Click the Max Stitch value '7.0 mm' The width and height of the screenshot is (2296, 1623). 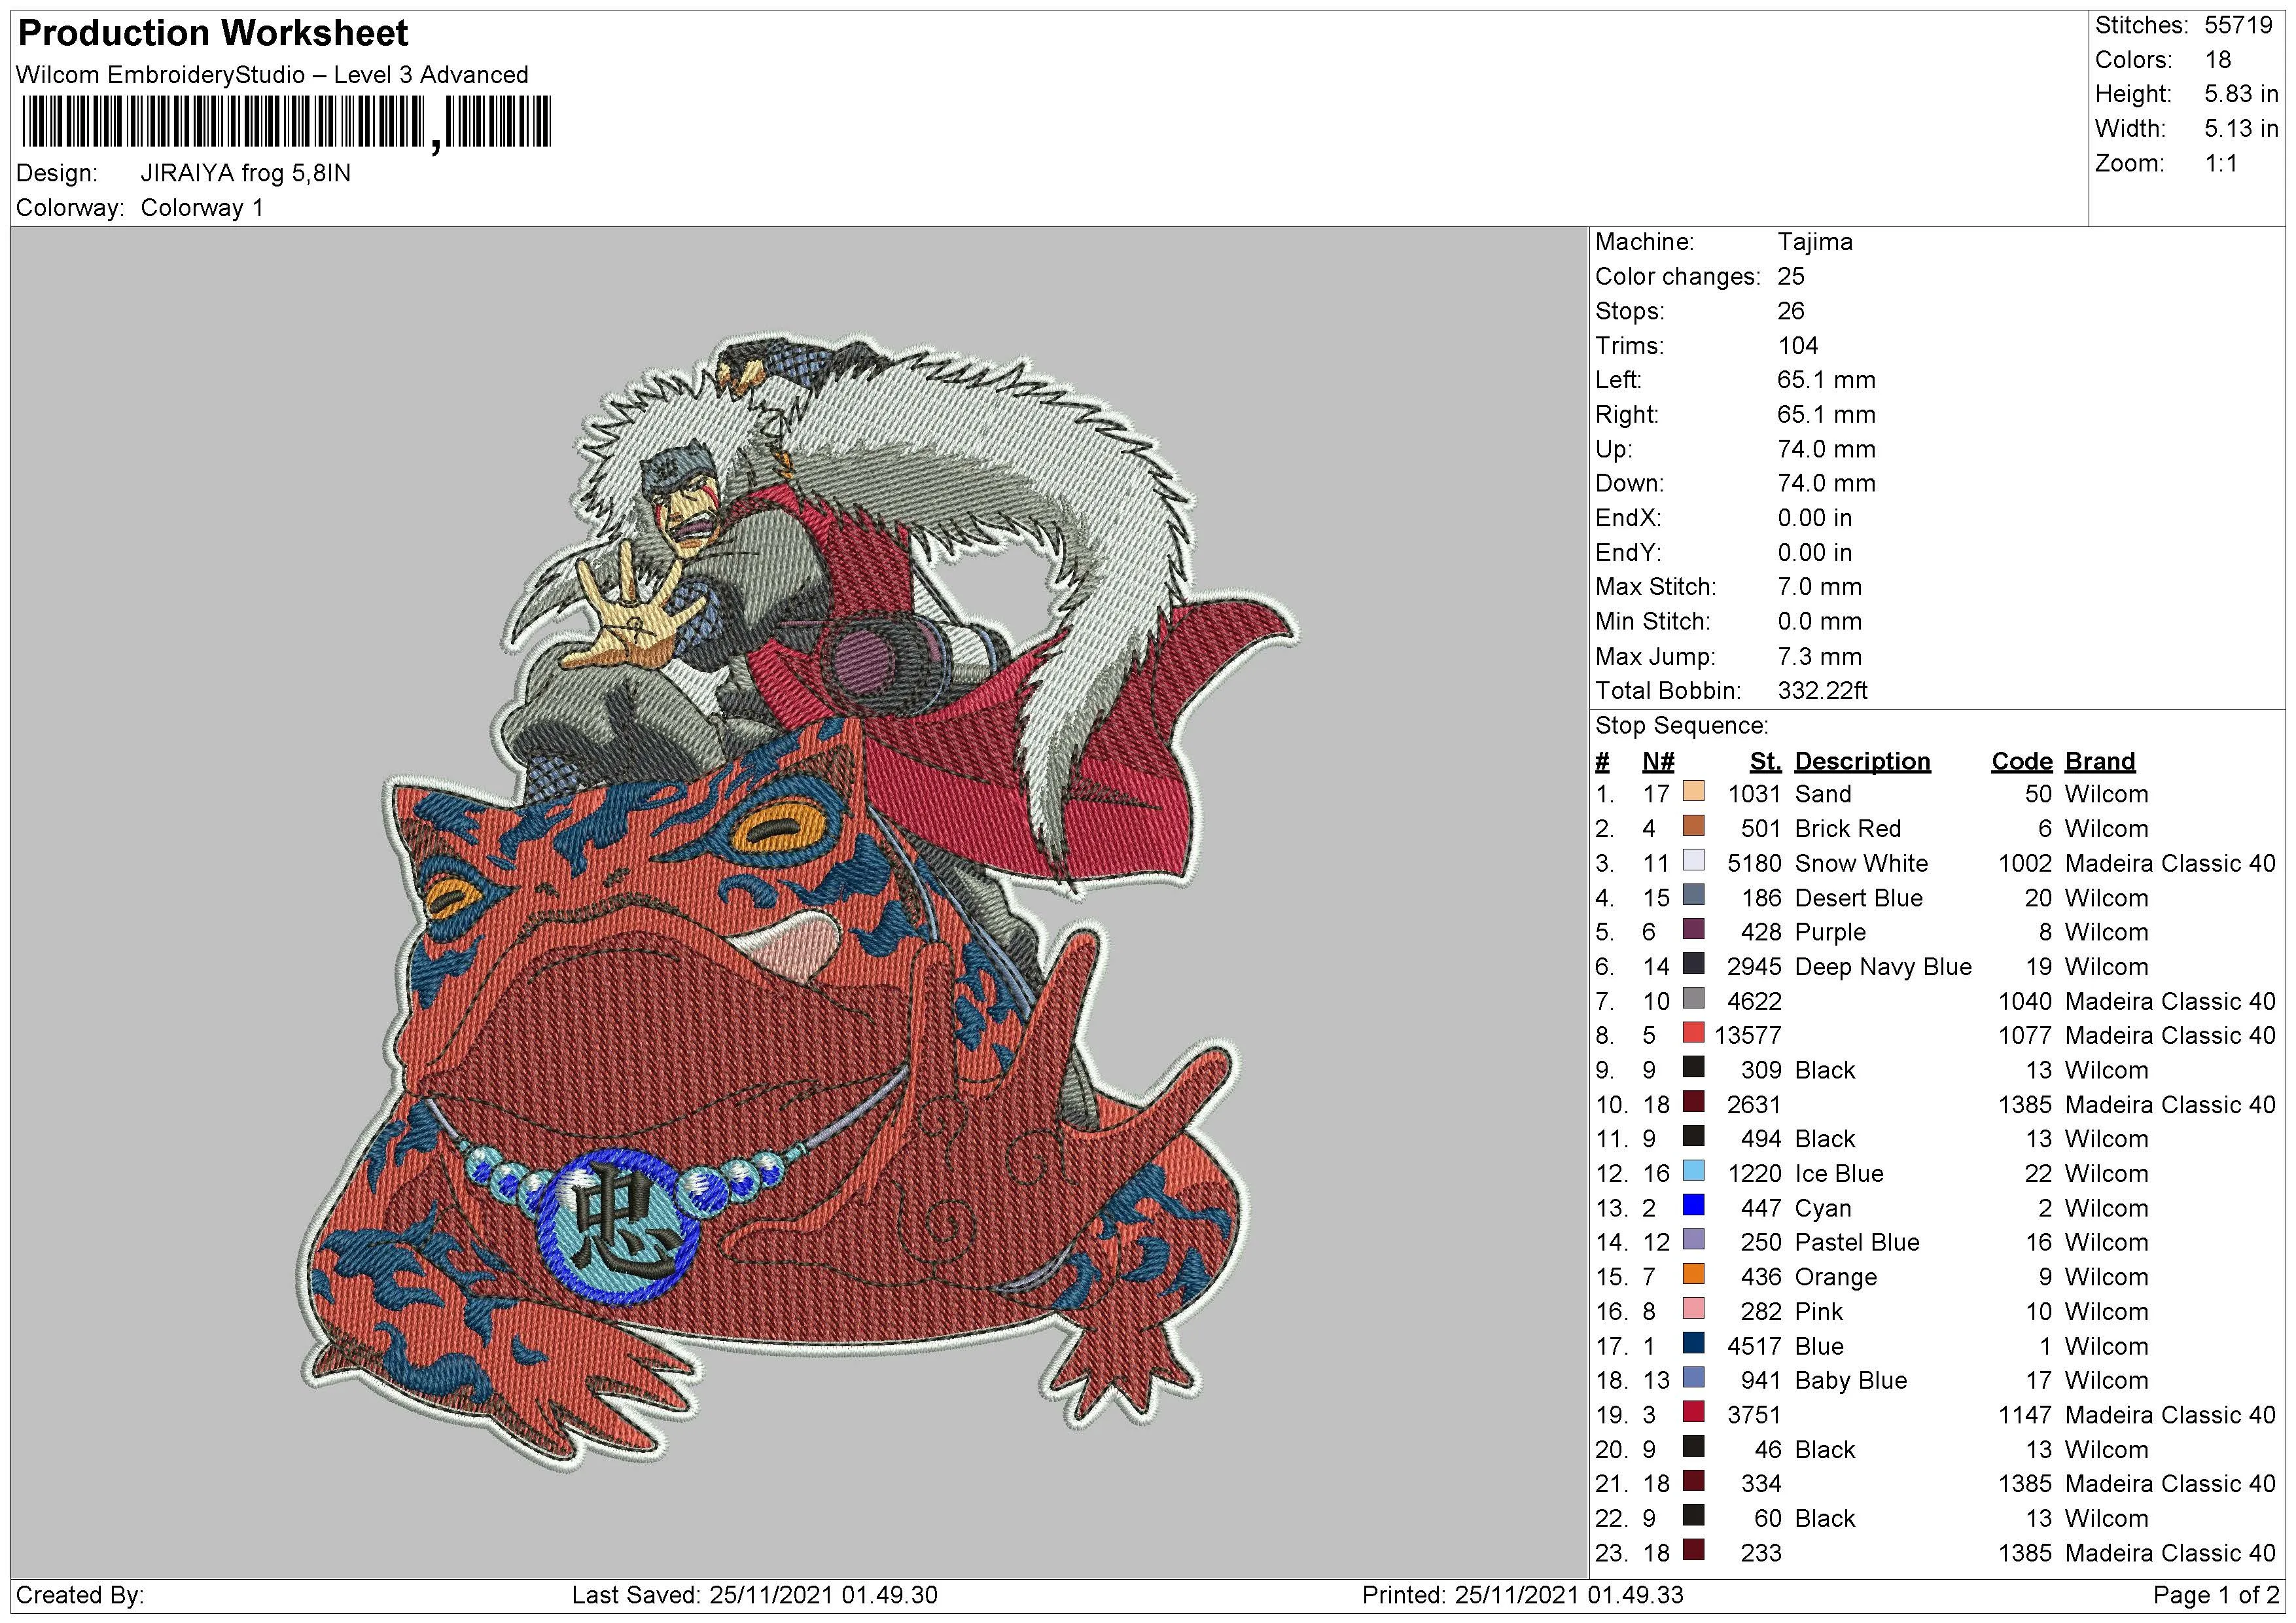[x=1820, y=587]
